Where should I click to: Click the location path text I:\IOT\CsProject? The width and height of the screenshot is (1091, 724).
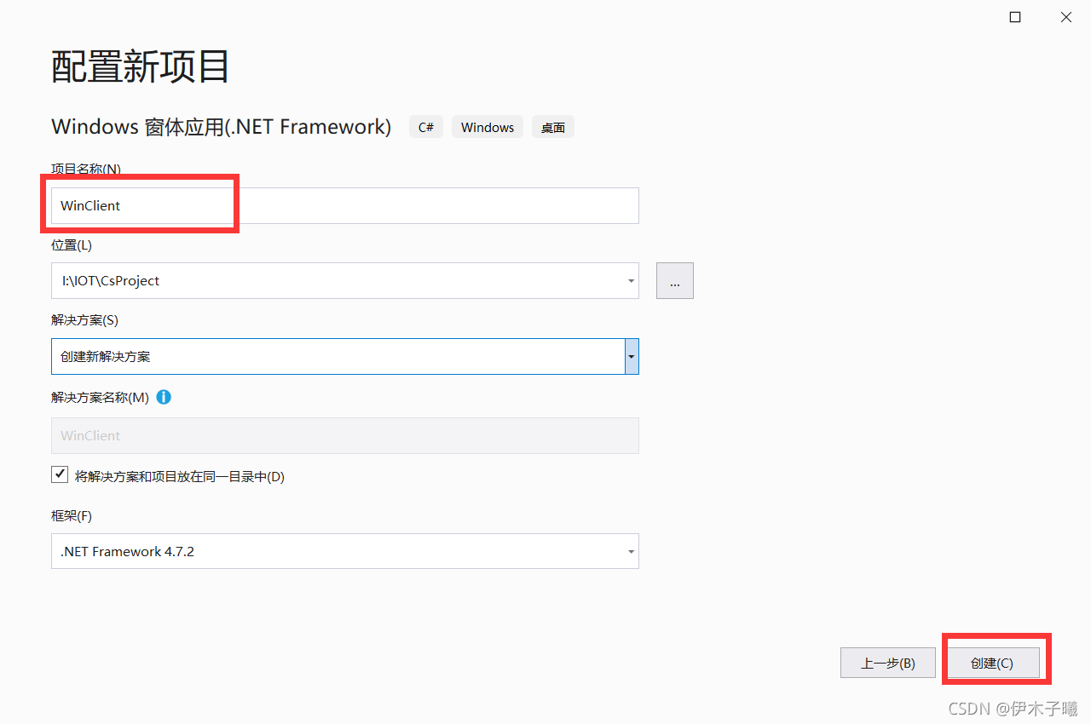point(111,280)
